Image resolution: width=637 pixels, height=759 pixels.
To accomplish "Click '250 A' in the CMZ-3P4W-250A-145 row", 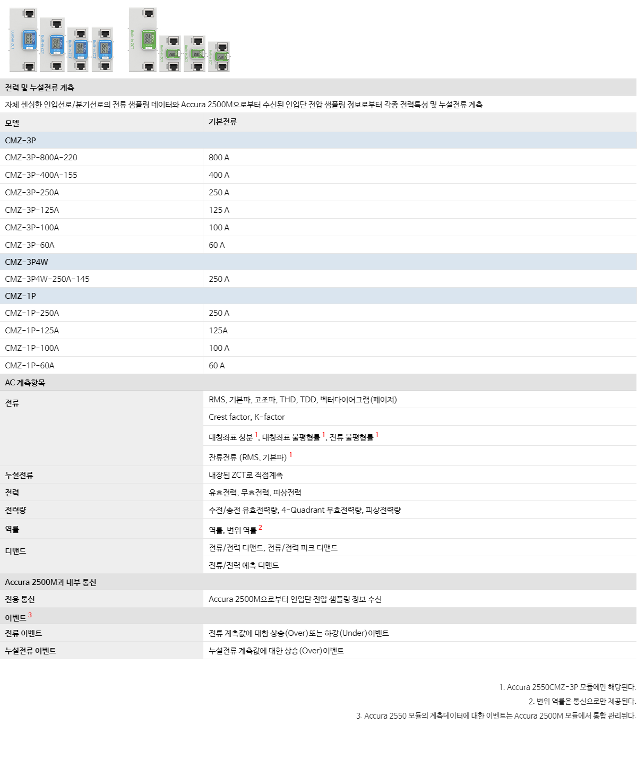I will point(219,279).
